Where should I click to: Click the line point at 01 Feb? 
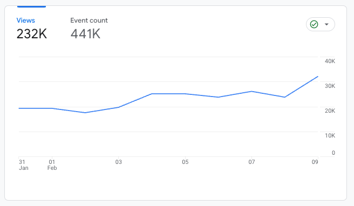click(52, 108)
